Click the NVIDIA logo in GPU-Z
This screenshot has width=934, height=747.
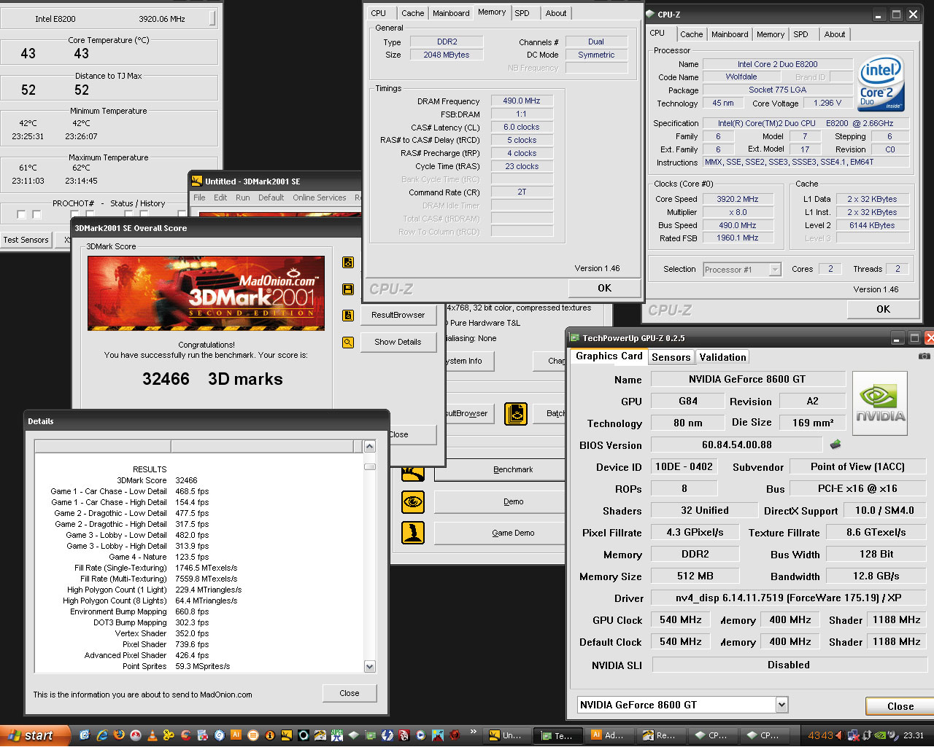[880, 403]
